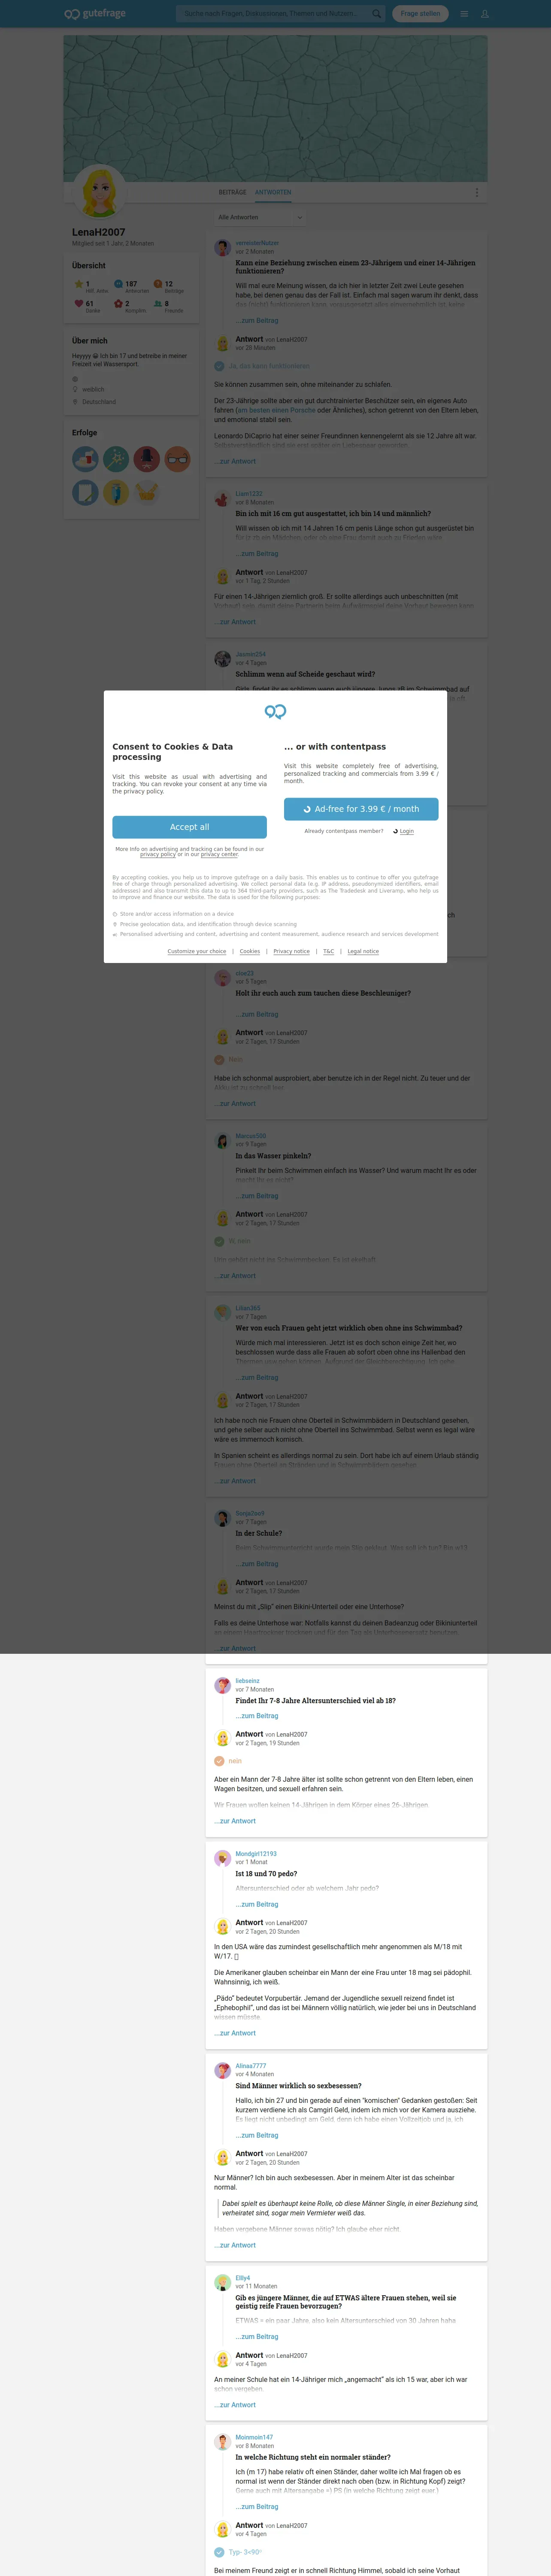Image resolution: width=551 pixels, height=2576 pixels.
Task: Open username link Sebseinz
Action: click(247, 1681)
